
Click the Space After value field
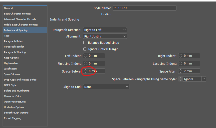coord(191,71)
